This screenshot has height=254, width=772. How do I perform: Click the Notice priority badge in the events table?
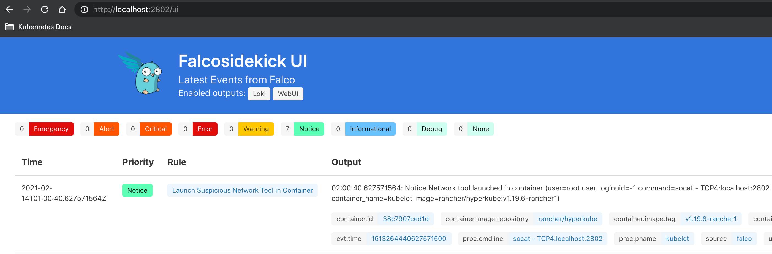coord(137,190)
